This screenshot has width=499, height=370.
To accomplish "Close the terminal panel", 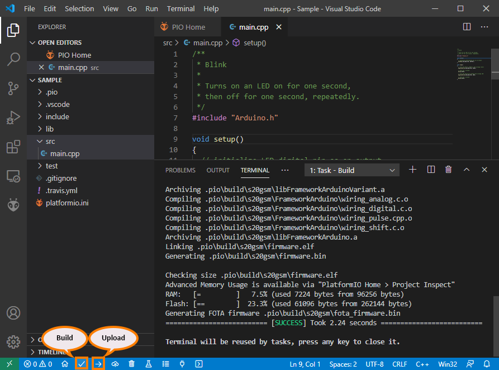I will pos(484,170).
